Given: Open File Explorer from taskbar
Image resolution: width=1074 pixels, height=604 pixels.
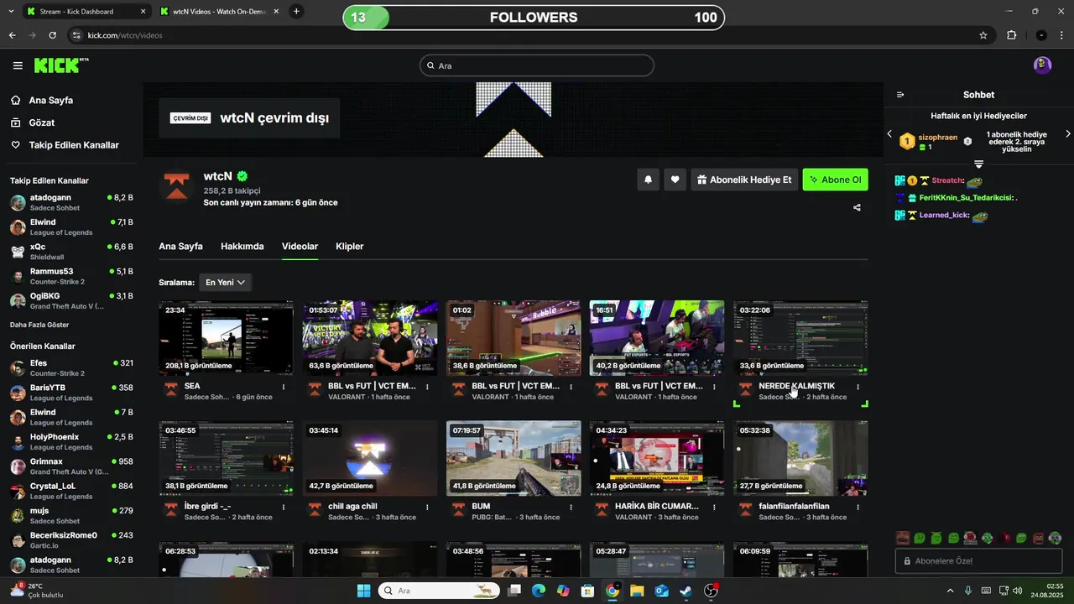Looking at the screenshot, I should [637, 591].
